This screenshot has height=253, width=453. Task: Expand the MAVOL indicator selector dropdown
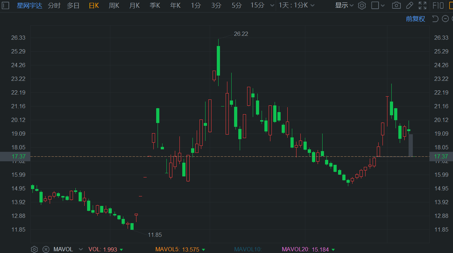pyautogui.click(x=81, y=249)
